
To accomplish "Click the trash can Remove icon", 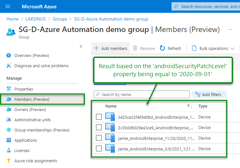I will (x=135, y=48).
